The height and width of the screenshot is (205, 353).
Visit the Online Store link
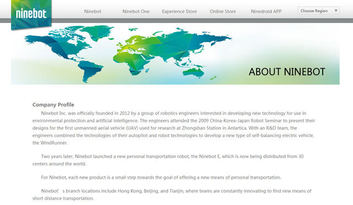click(x=223, y=12)
